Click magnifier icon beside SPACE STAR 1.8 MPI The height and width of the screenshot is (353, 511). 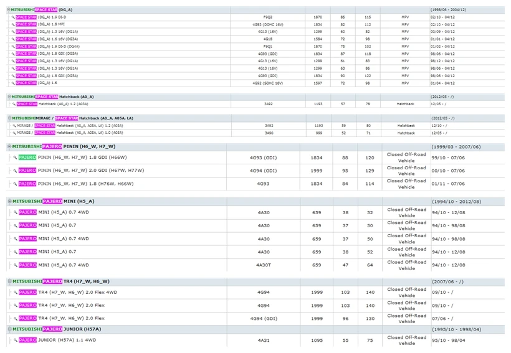coord(13,24)
